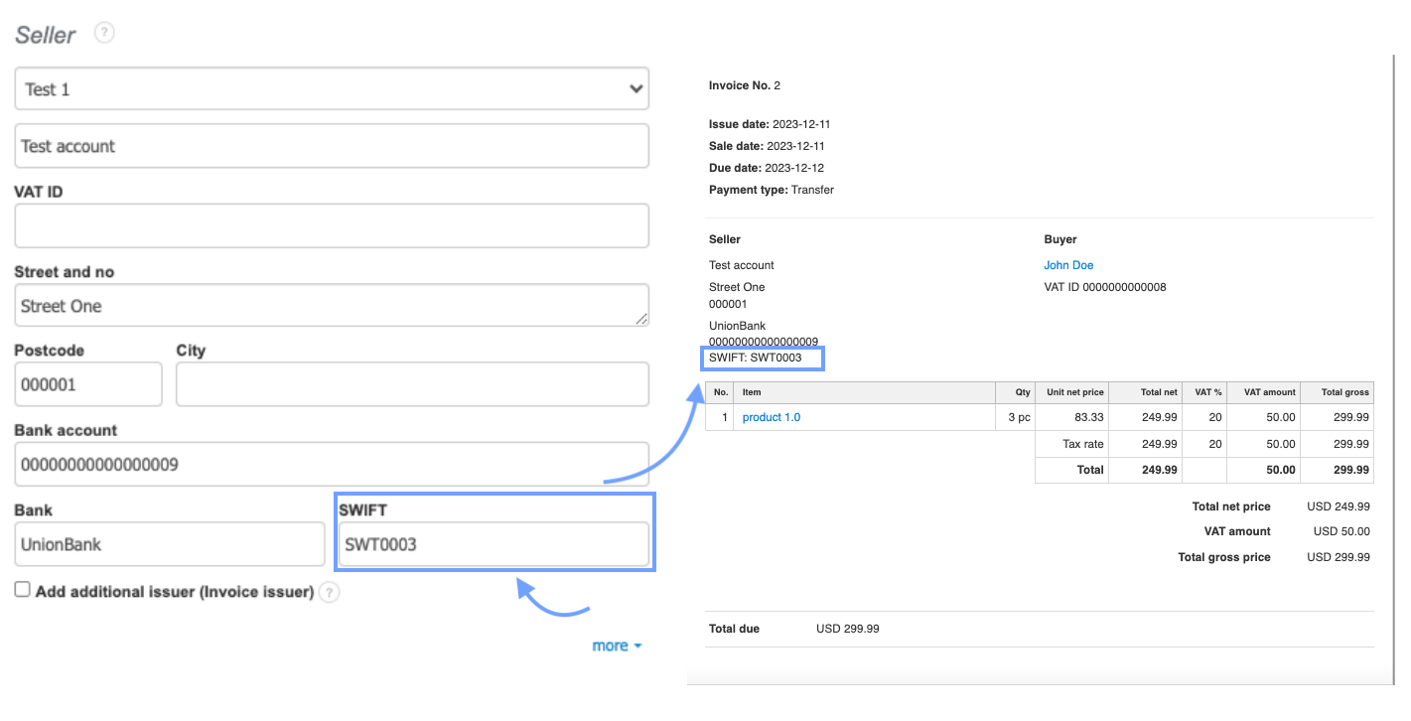Click the Unit net price column header
Screen dimensions: 1411x721
(1074, 392)
